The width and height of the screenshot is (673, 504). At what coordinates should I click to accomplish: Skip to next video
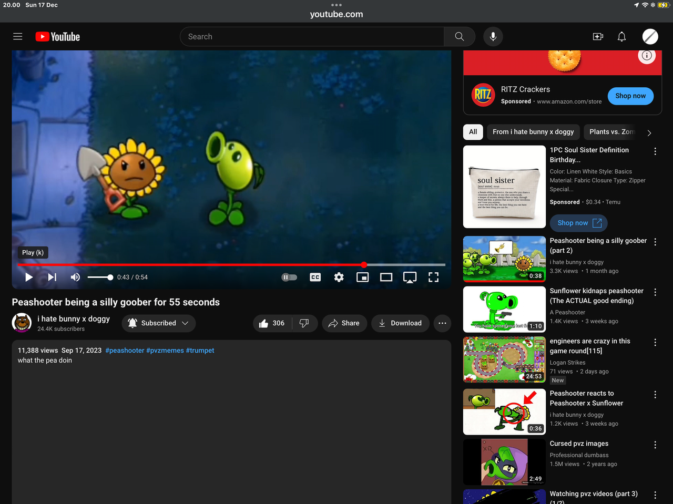[52, 277]
